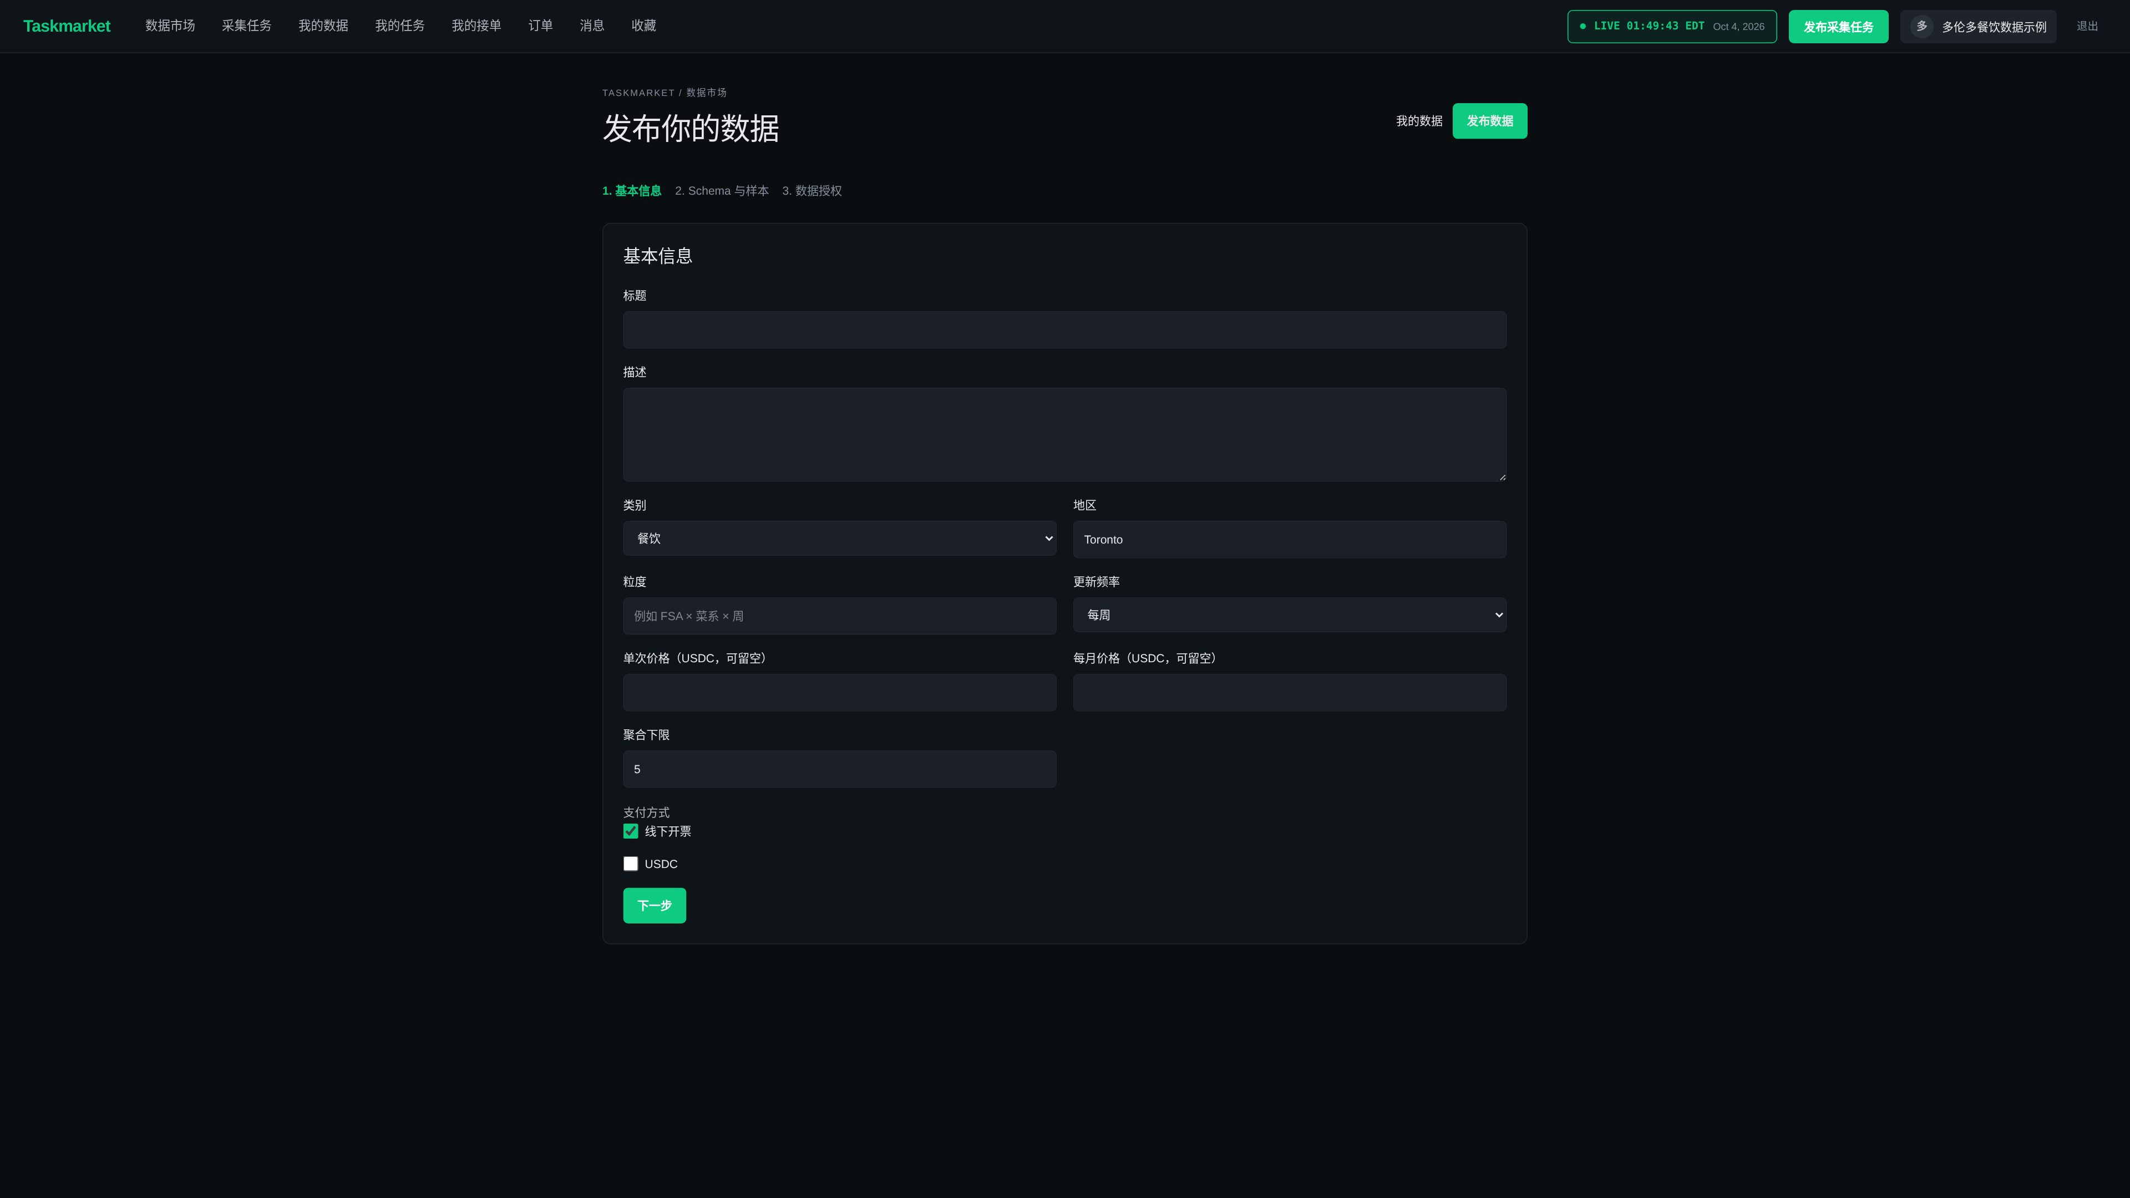Click the 单次价格 input field

click(839, 693)
